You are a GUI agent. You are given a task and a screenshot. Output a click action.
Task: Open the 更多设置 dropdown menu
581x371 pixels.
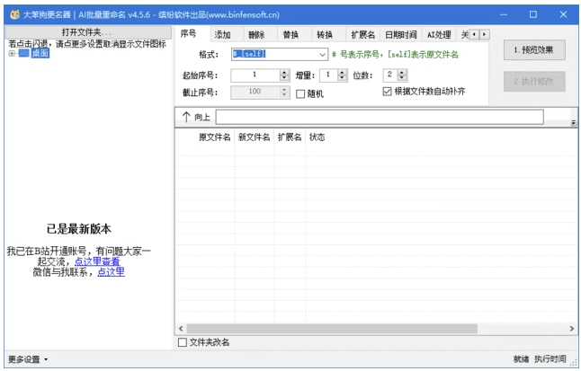(x=27, y=359)
